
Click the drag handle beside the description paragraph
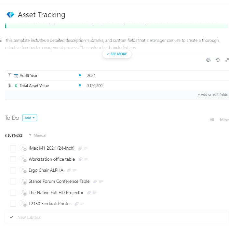coord(1,40)
